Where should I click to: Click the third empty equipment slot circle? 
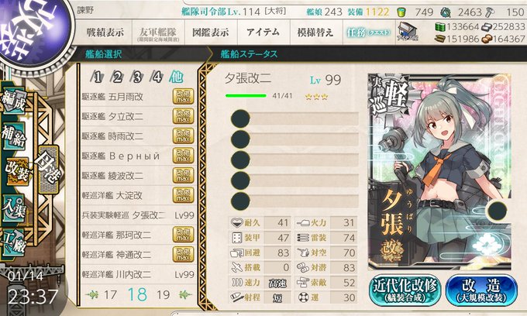[x=240, y=160]
